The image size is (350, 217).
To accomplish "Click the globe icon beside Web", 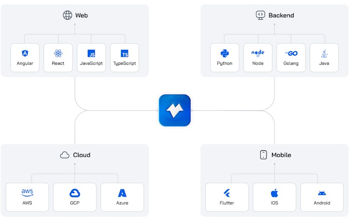I will (67, 15).
